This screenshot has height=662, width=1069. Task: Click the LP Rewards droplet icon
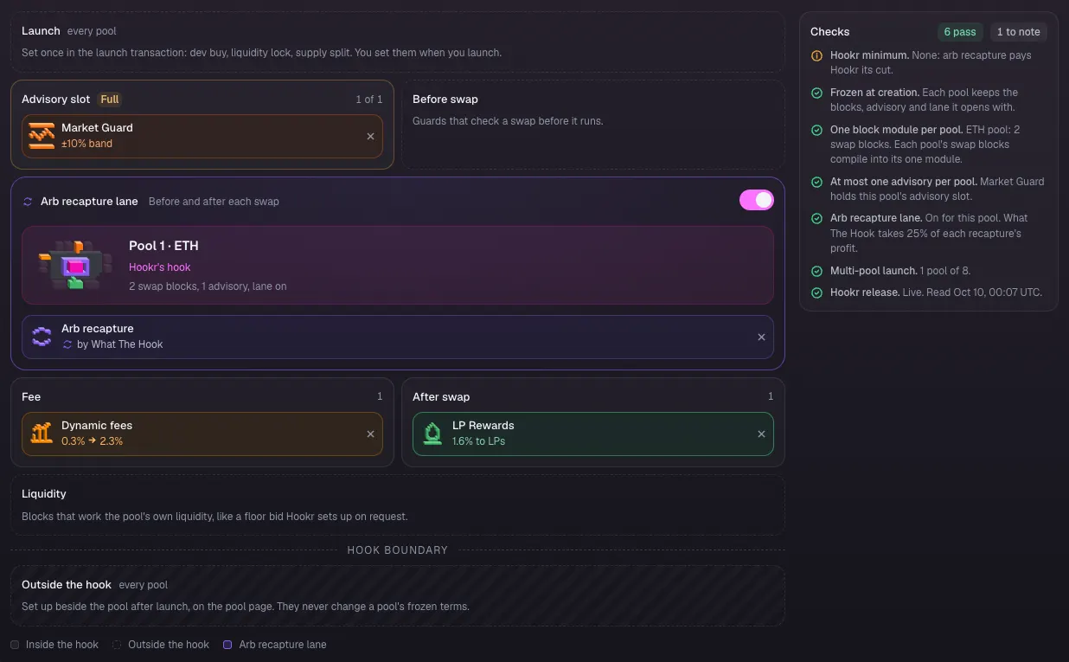click(432, 434)
